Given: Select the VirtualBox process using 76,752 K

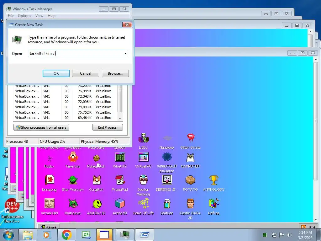Looking at the screenshot, I should pos(66,112).
